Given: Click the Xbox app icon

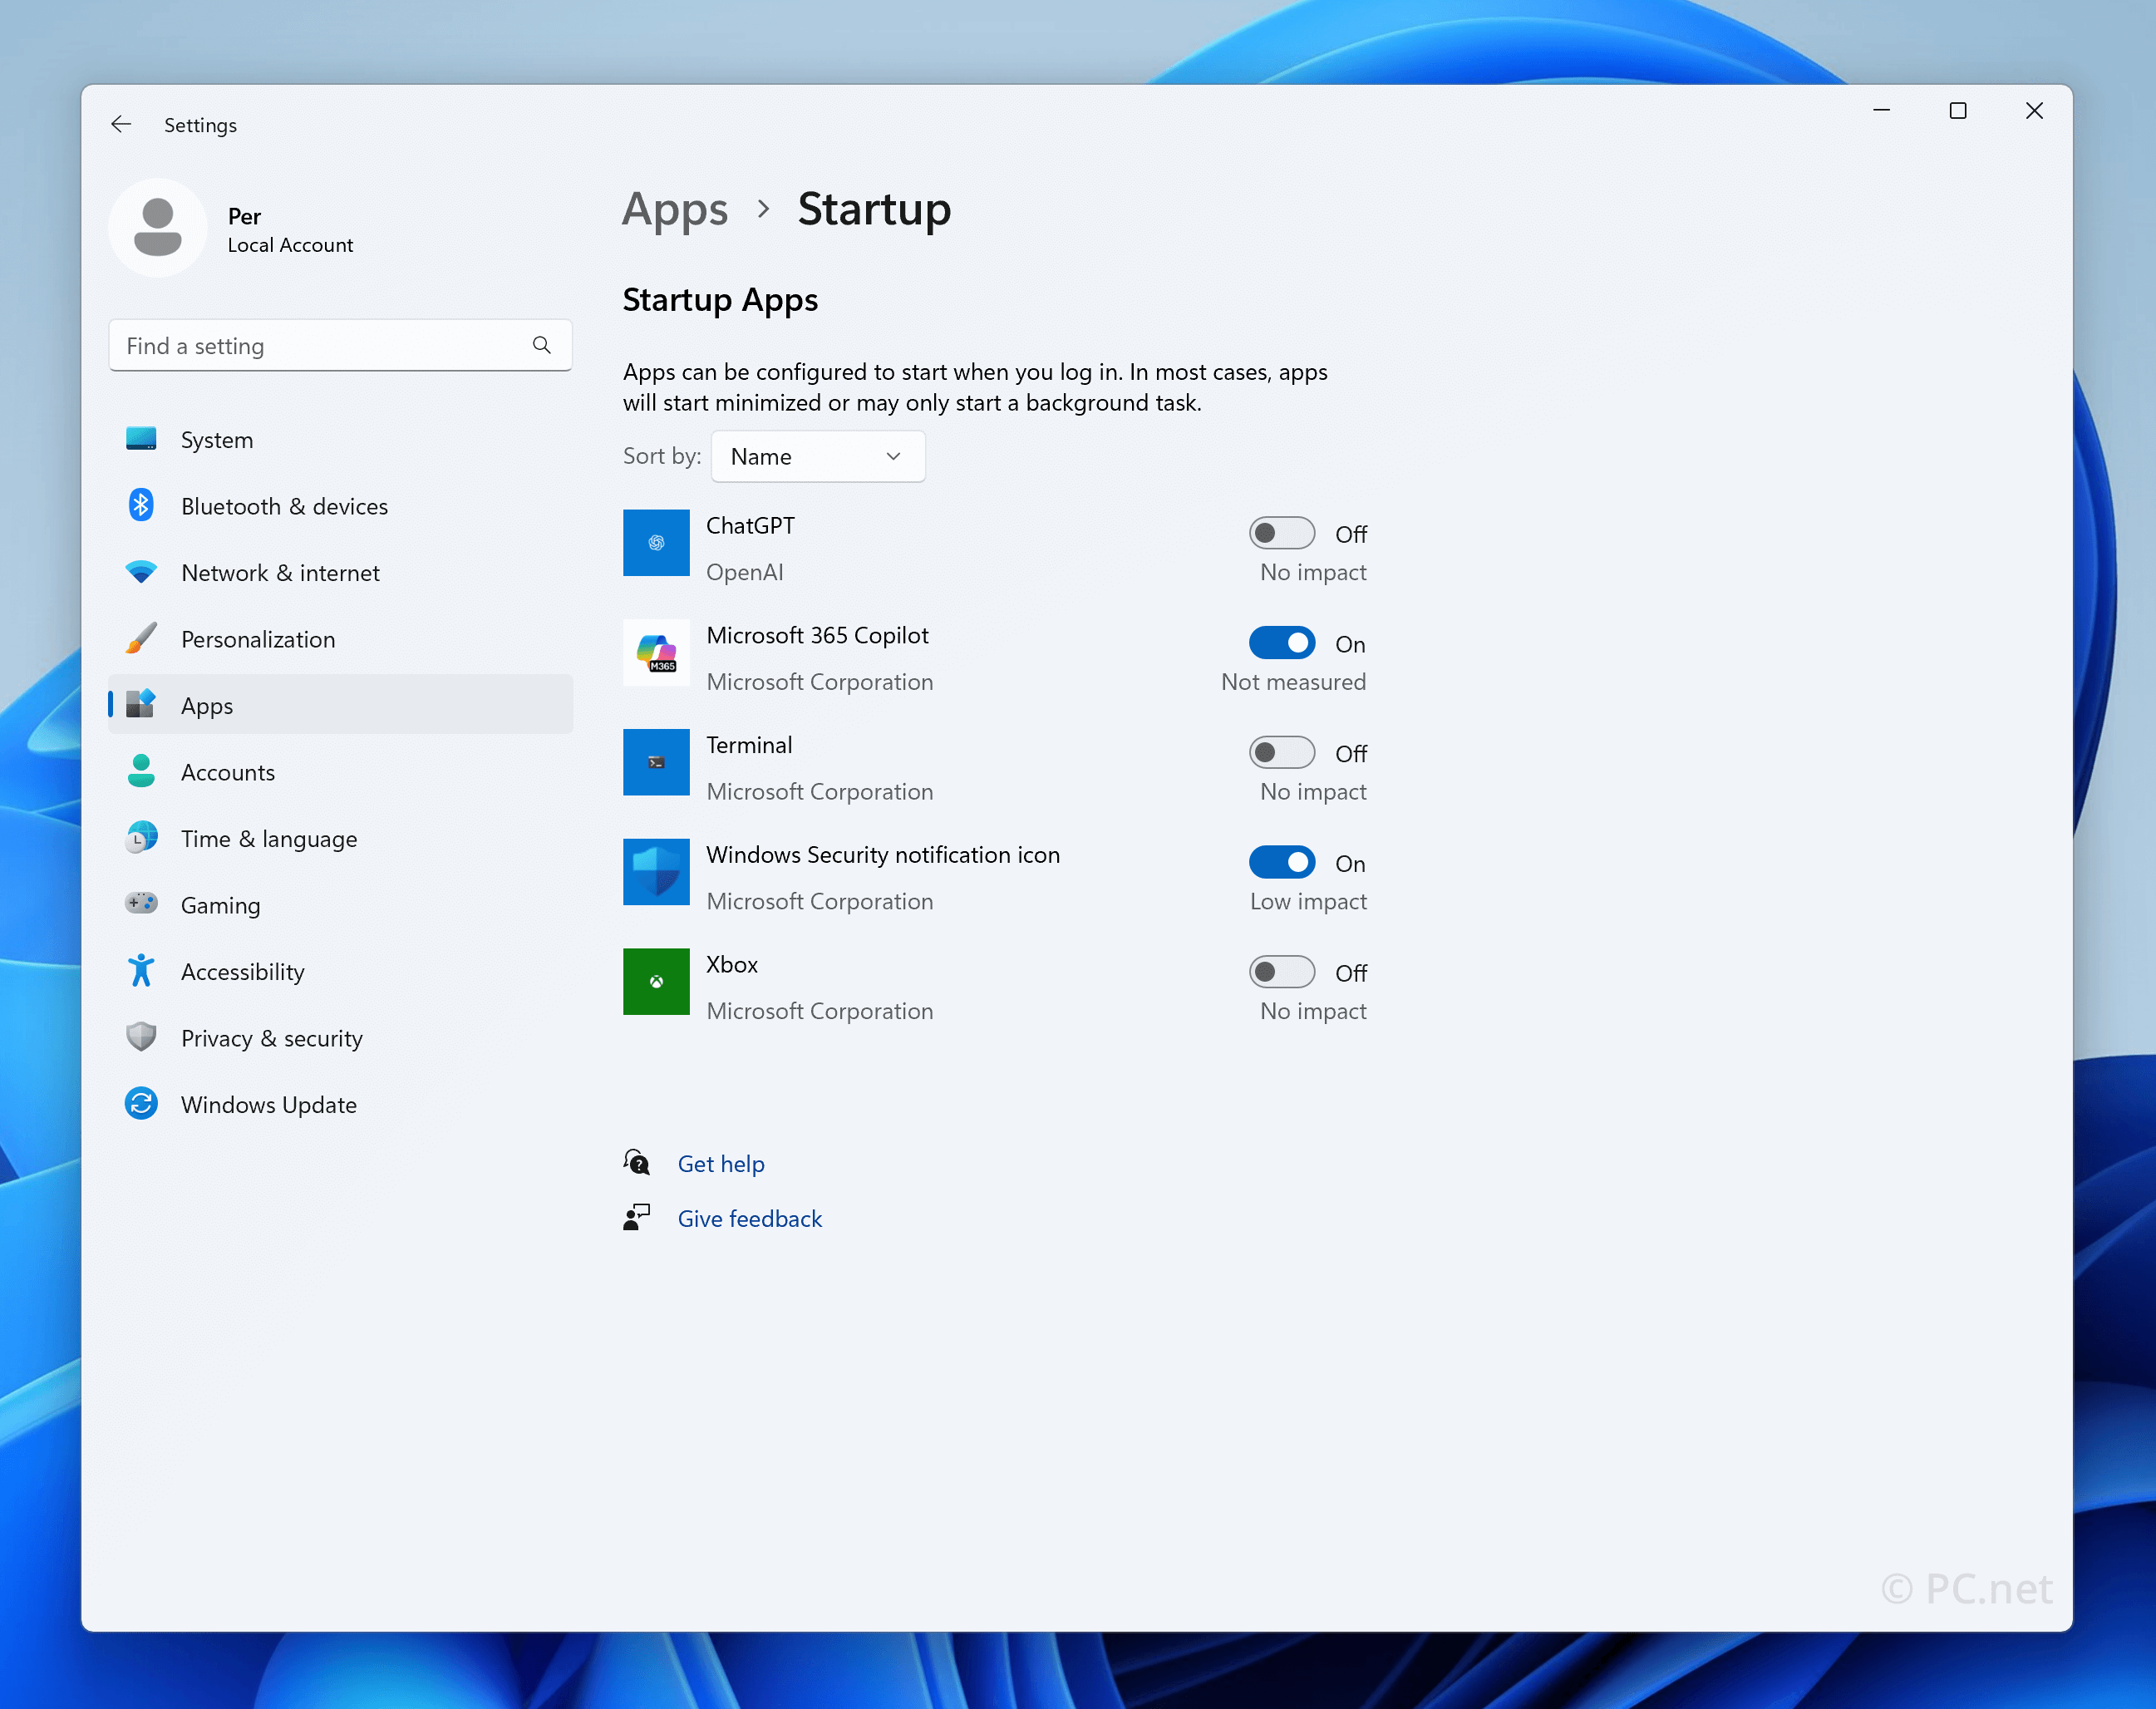Looking at the screenshot, I should pyautogui.click(x=656, y=982).
